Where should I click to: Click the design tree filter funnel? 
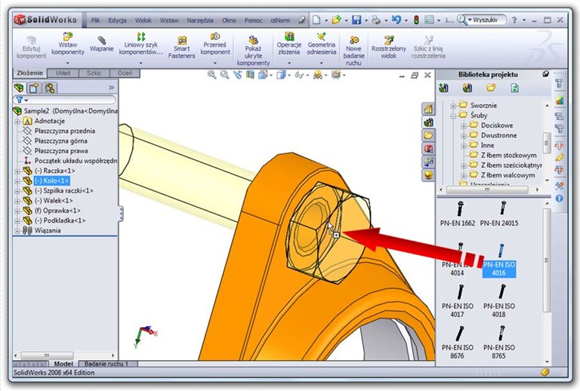pos(20,100)
